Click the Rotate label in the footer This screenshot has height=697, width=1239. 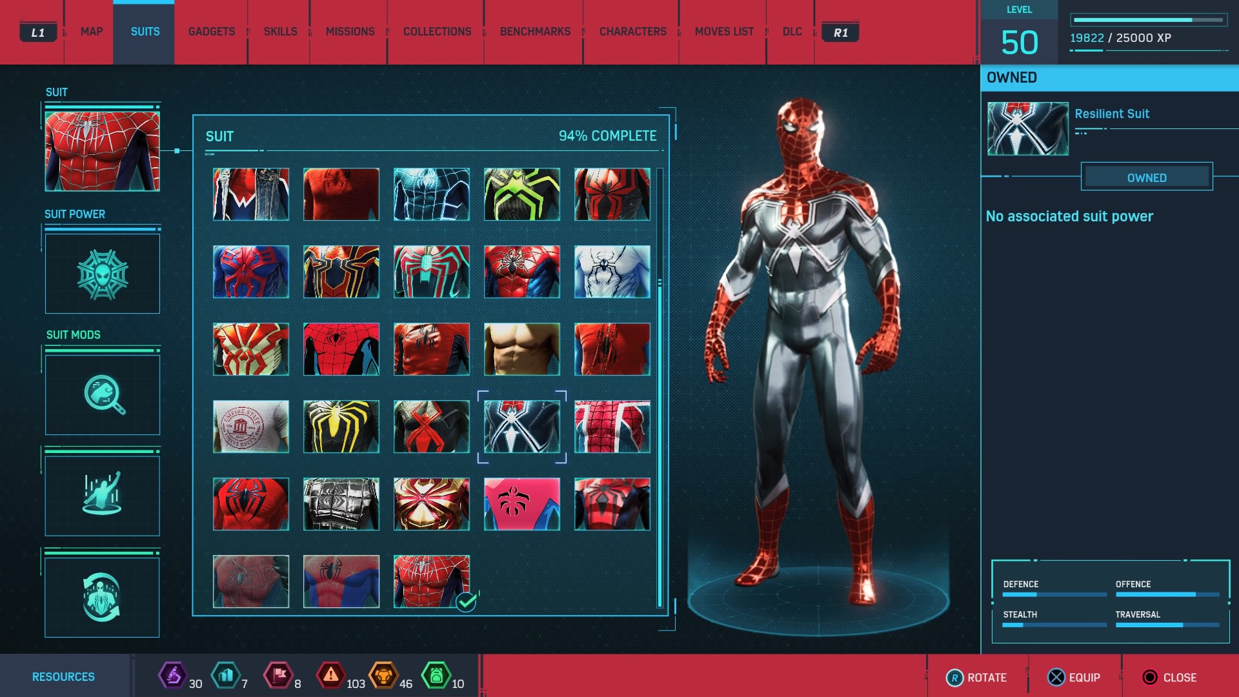coord(987,678)
